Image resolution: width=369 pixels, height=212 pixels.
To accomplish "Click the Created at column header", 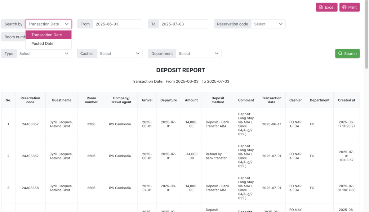I will [x=346, y=100].
